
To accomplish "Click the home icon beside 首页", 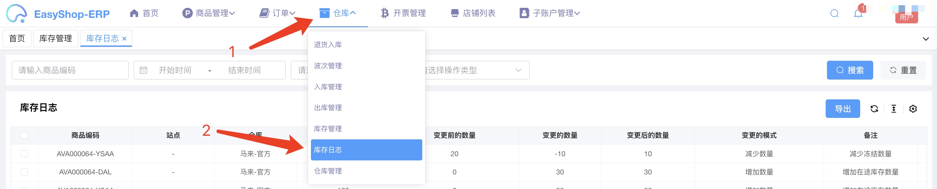I will (x=134, y=13).
